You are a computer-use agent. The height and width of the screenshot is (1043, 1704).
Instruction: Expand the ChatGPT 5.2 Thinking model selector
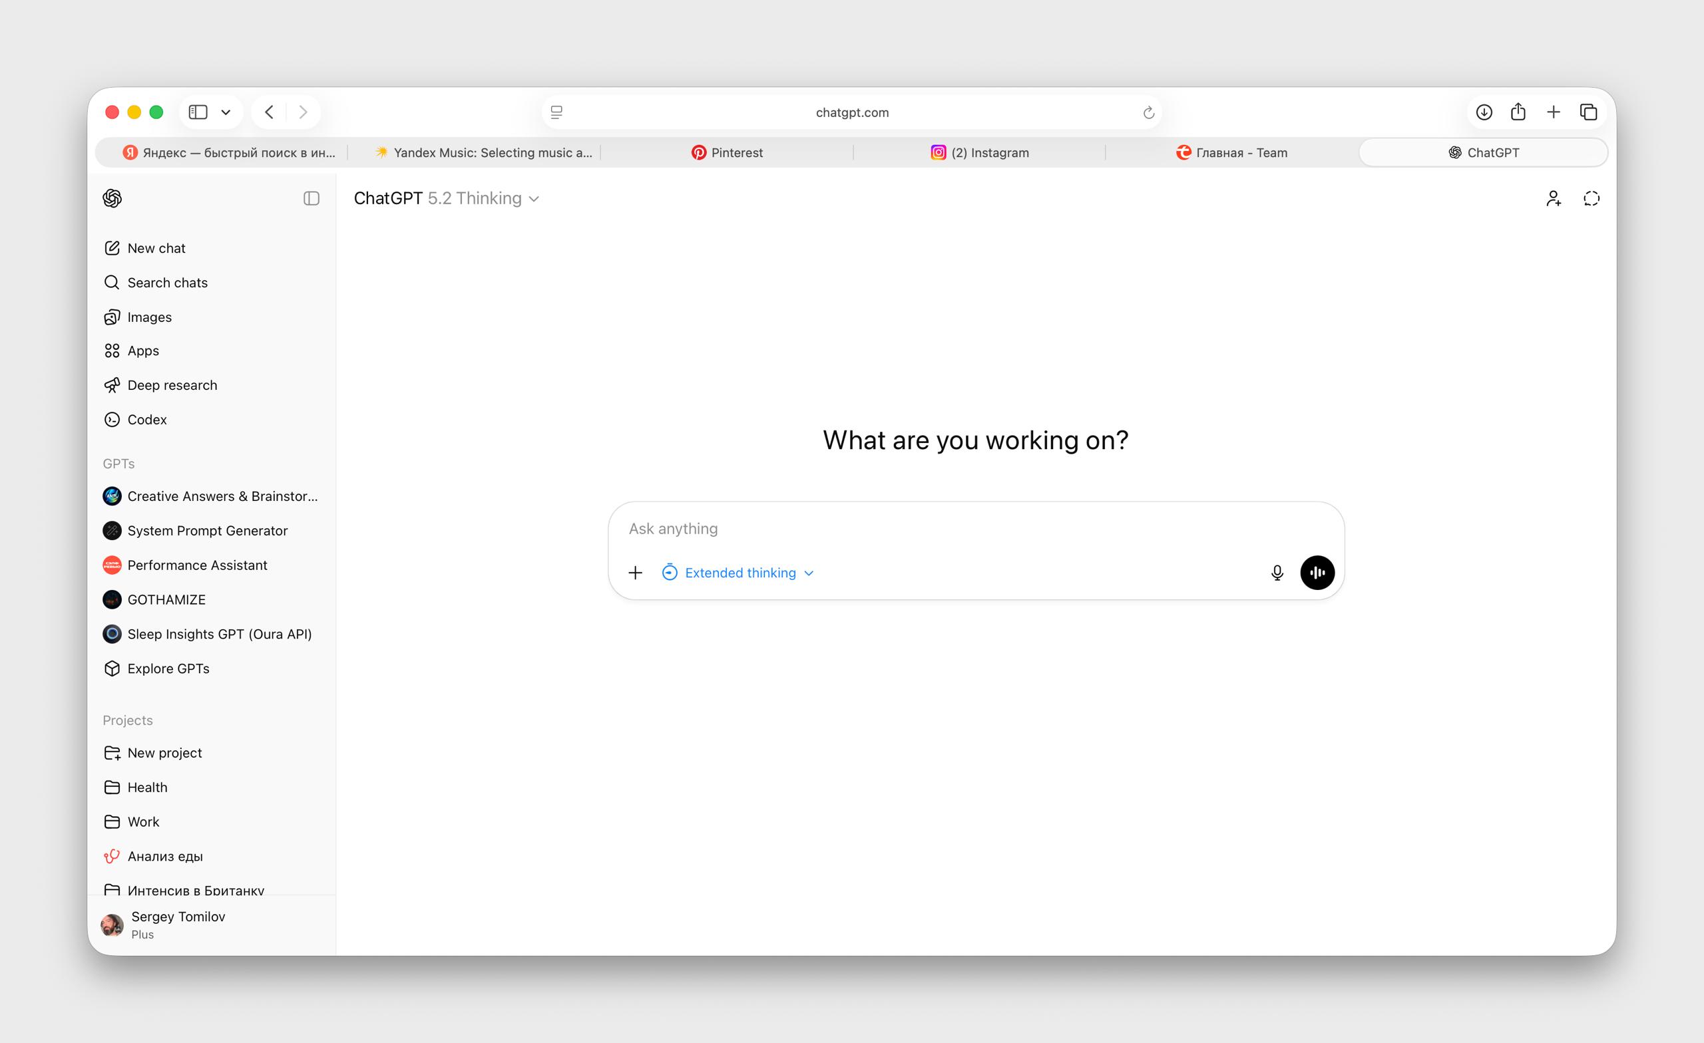pos(447,198)
